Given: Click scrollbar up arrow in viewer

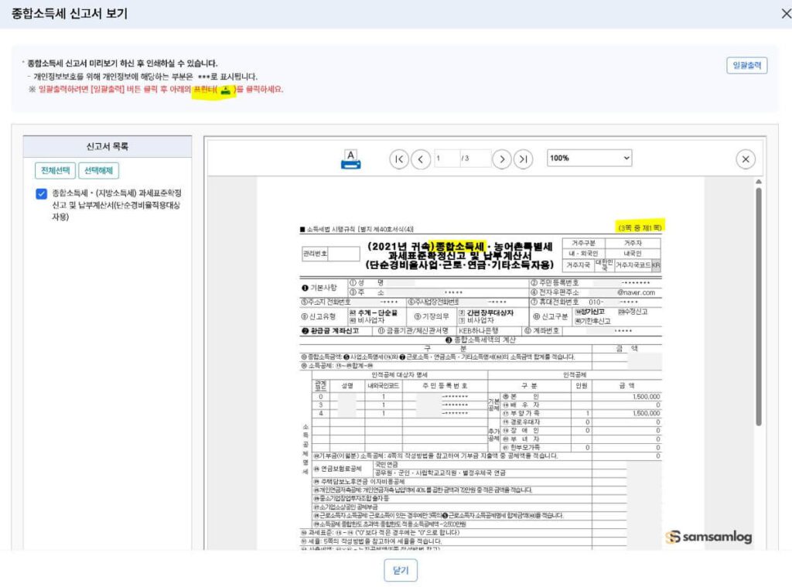Looking at the screenshot, I should 758,181.
